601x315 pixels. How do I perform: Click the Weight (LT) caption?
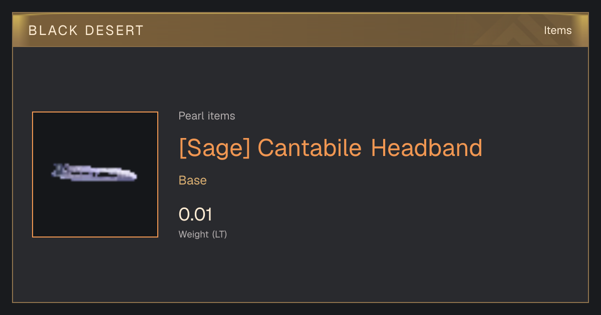click(203, 234)
